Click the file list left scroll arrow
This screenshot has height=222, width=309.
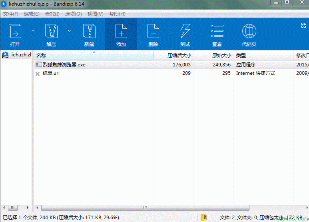click(37, 208)
